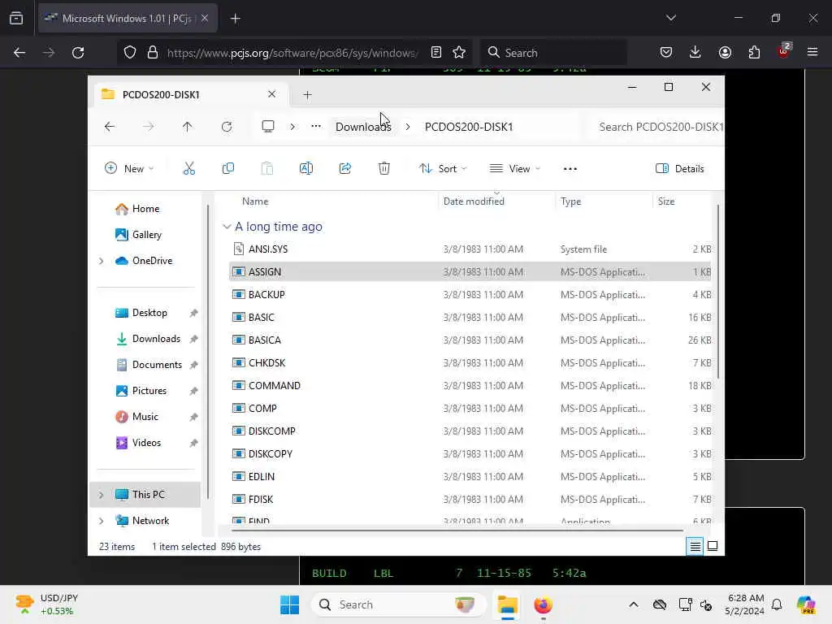
Task: Sort by the Name column header
Action: click(x=255, y=201)
